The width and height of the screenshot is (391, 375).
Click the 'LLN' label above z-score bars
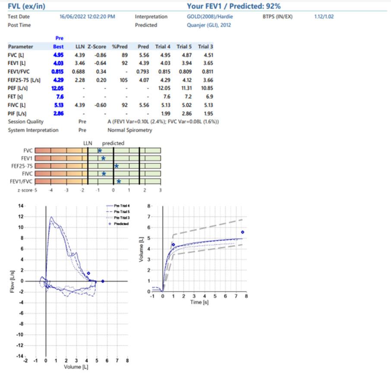tap(88, 144)
